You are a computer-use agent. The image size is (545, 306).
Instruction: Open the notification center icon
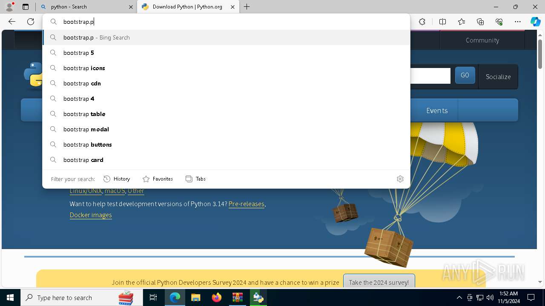click(531, 297)
